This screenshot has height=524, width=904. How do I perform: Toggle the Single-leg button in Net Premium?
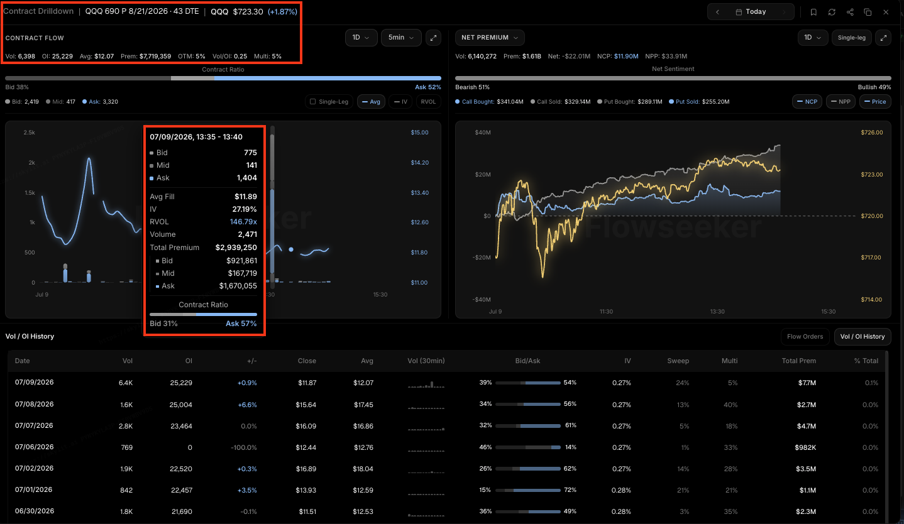pyautogui.click(x=852, y=38)
